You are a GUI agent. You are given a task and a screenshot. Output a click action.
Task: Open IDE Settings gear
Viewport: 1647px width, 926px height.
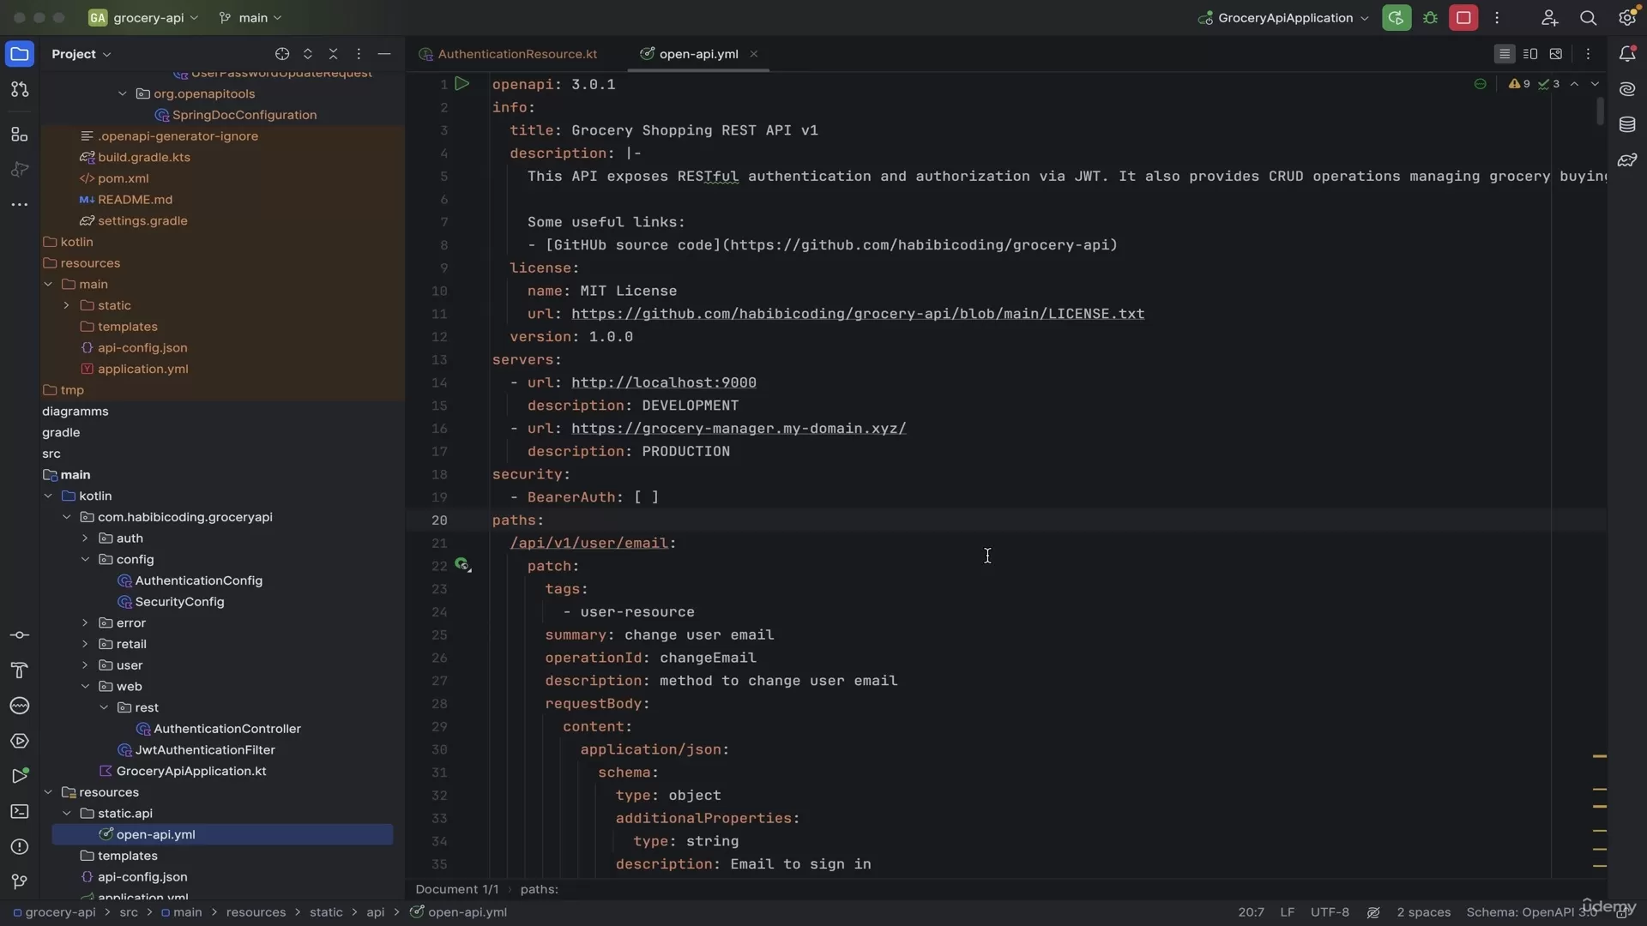[1627, 17]
